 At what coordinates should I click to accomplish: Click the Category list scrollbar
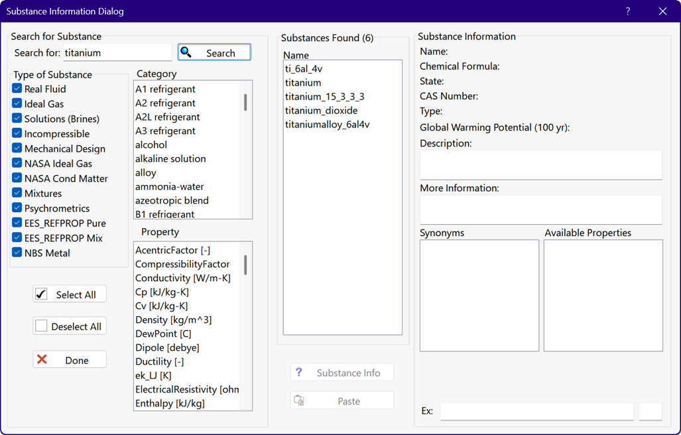point(246,149)
